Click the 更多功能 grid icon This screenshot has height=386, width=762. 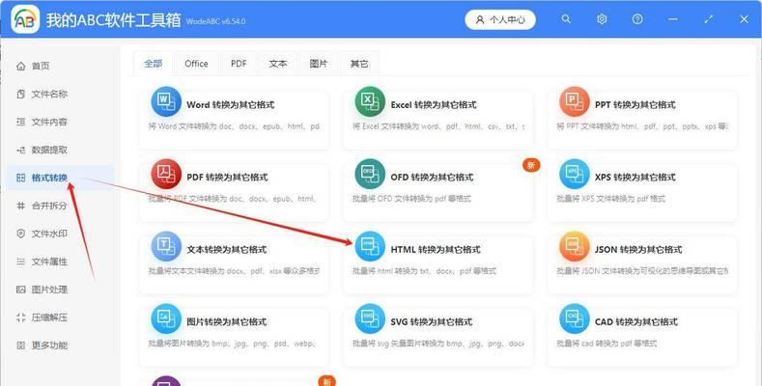coord(21,345)
